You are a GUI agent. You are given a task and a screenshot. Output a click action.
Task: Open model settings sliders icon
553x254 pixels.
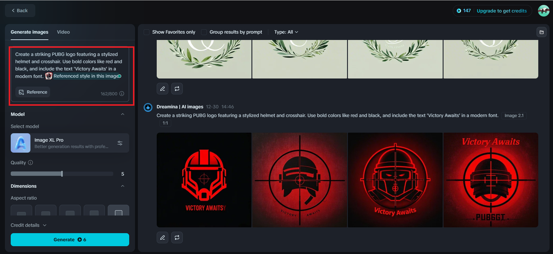point(120,143)
